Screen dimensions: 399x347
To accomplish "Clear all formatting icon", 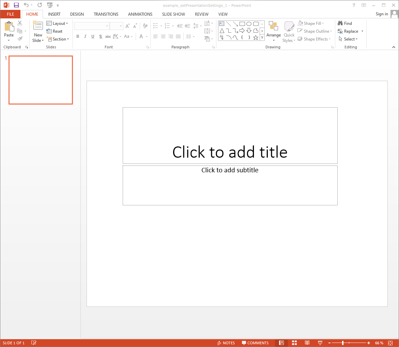I will [145, 26].
